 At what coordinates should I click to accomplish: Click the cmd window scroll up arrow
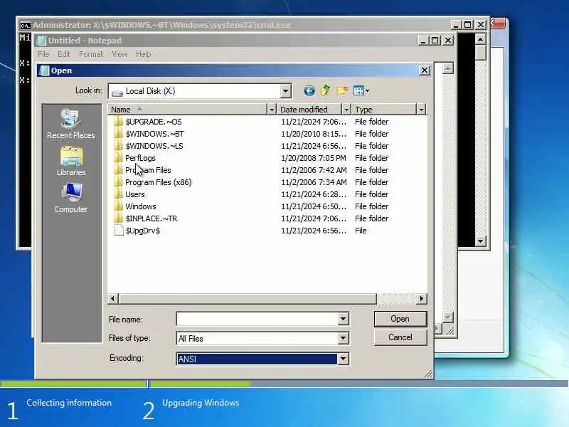click(x=481, y=39)
